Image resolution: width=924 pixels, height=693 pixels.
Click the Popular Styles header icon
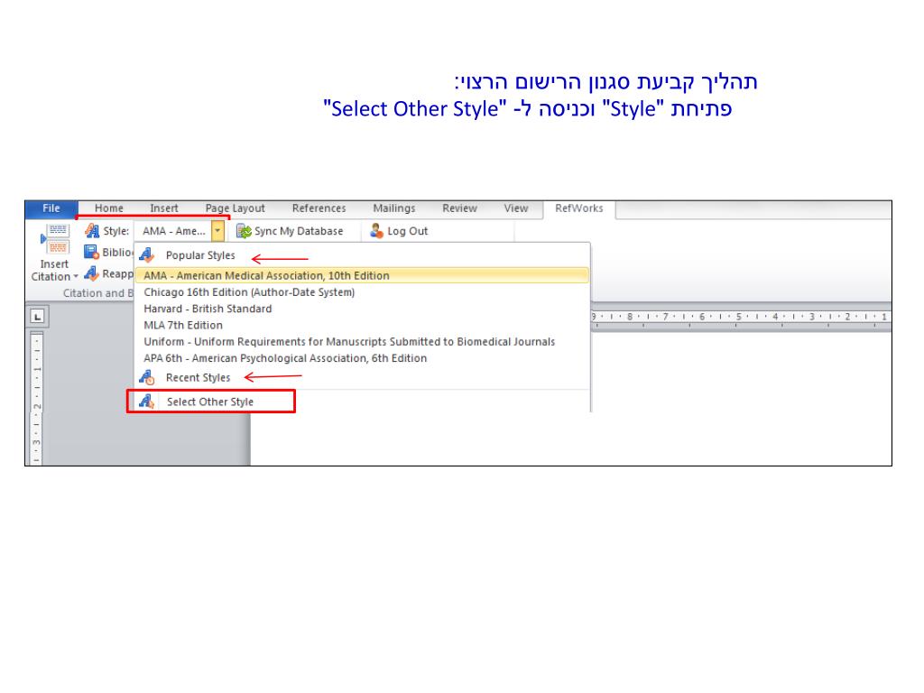(x=147, y=255)
